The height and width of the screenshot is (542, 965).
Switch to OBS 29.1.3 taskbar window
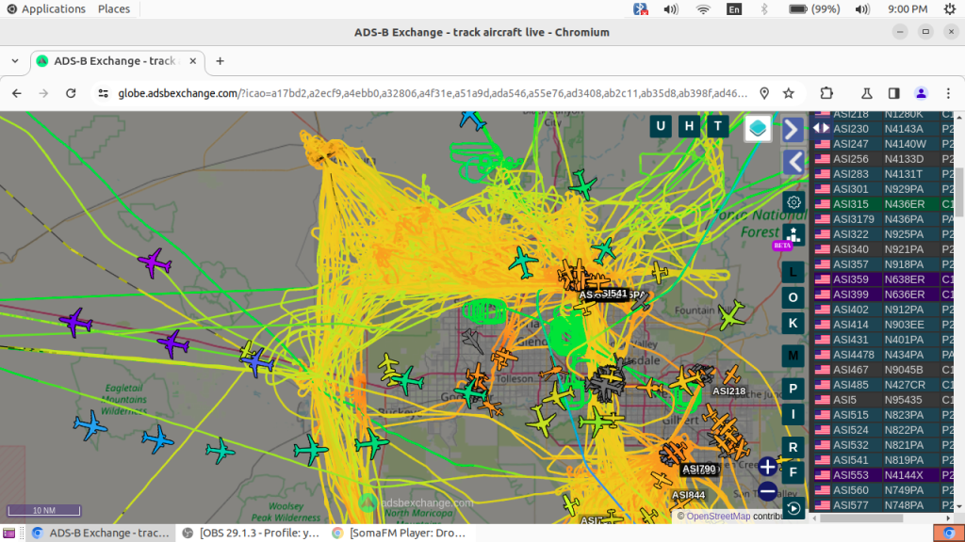tap(253, 533)
